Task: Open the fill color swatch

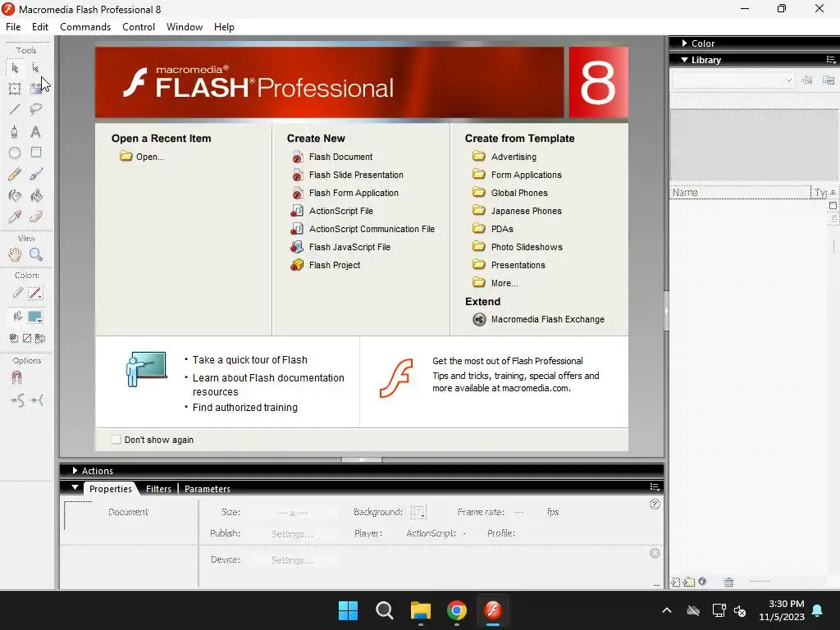Action: (x=35, y=317)
